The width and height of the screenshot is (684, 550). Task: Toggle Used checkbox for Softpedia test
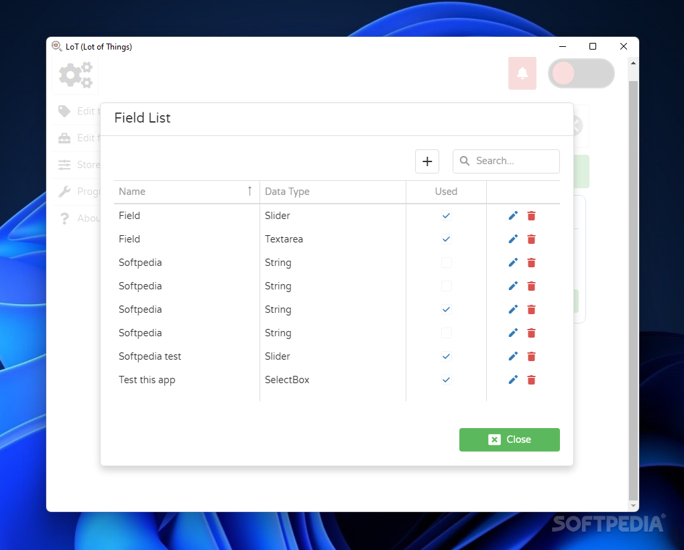coord(446,356)
